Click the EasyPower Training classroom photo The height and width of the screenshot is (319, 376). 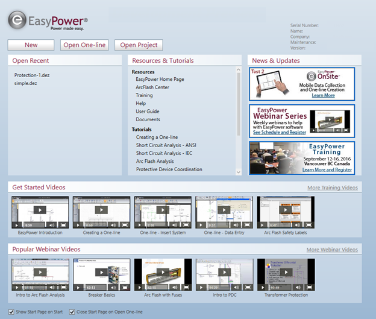point(276,158)
